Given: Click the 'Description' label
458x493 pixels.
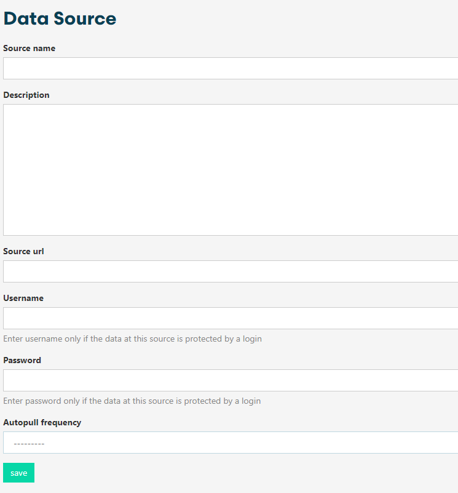Looking at the screenshot, I should tap(26, 95).
